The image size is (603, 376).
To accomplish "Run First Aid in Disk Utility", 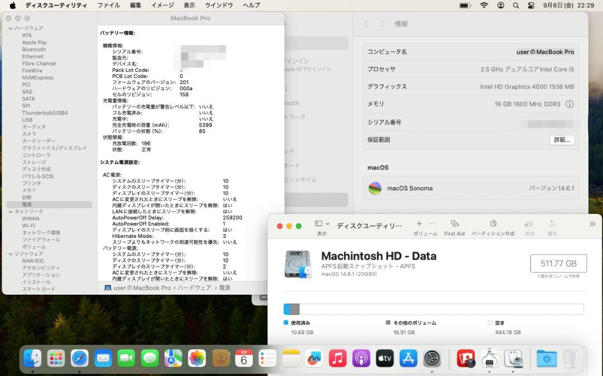I will click(x=454, y=227).
